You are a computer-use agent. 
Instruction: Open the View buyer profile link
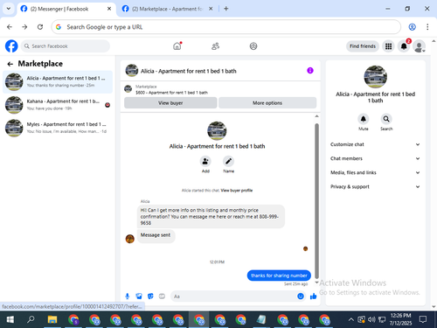click(237, 191)
